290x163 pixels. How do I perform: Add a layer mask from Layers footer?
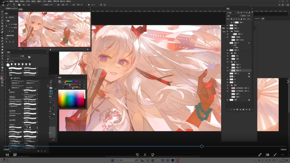point(237,110)
